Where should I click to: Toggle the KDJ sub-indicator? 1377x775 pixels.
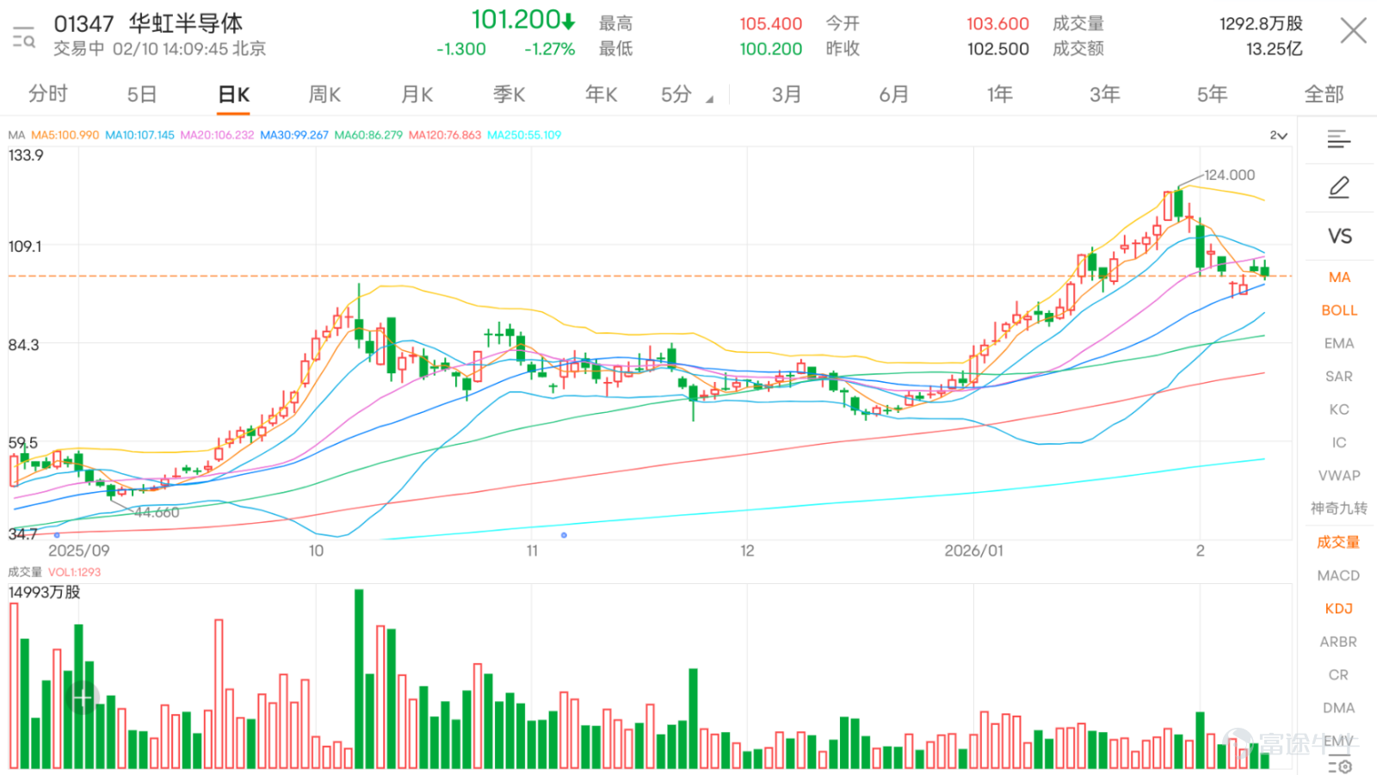tap(1338, 608)
